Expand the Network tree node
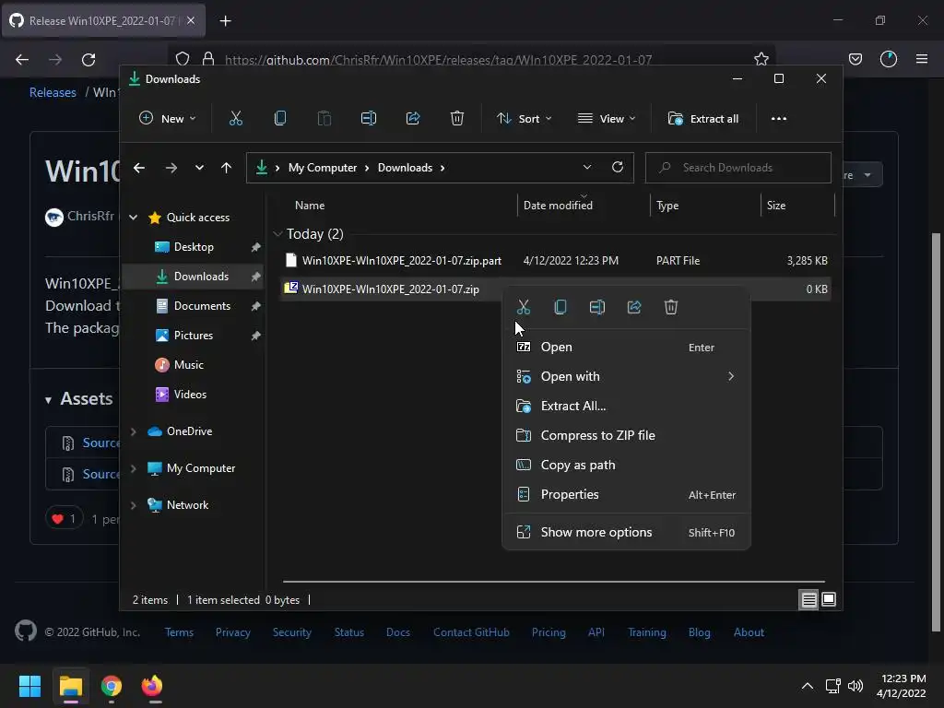944x708 pixels. (x=134, y=505)
